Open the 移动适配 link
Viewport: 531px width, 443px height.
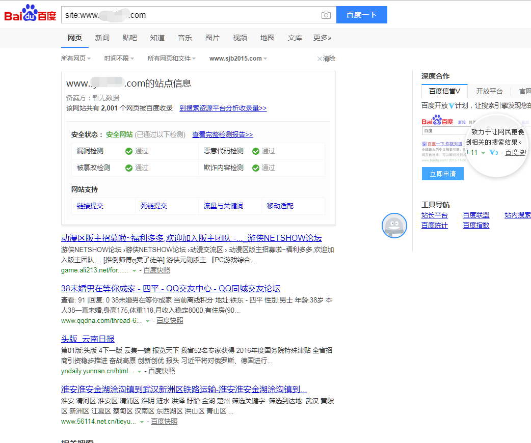[280, 206]
